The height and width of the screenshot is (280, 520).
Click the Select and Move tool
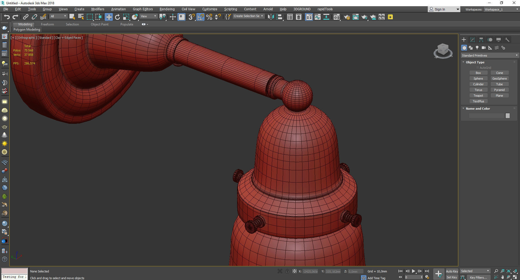[x=109, y=17]
